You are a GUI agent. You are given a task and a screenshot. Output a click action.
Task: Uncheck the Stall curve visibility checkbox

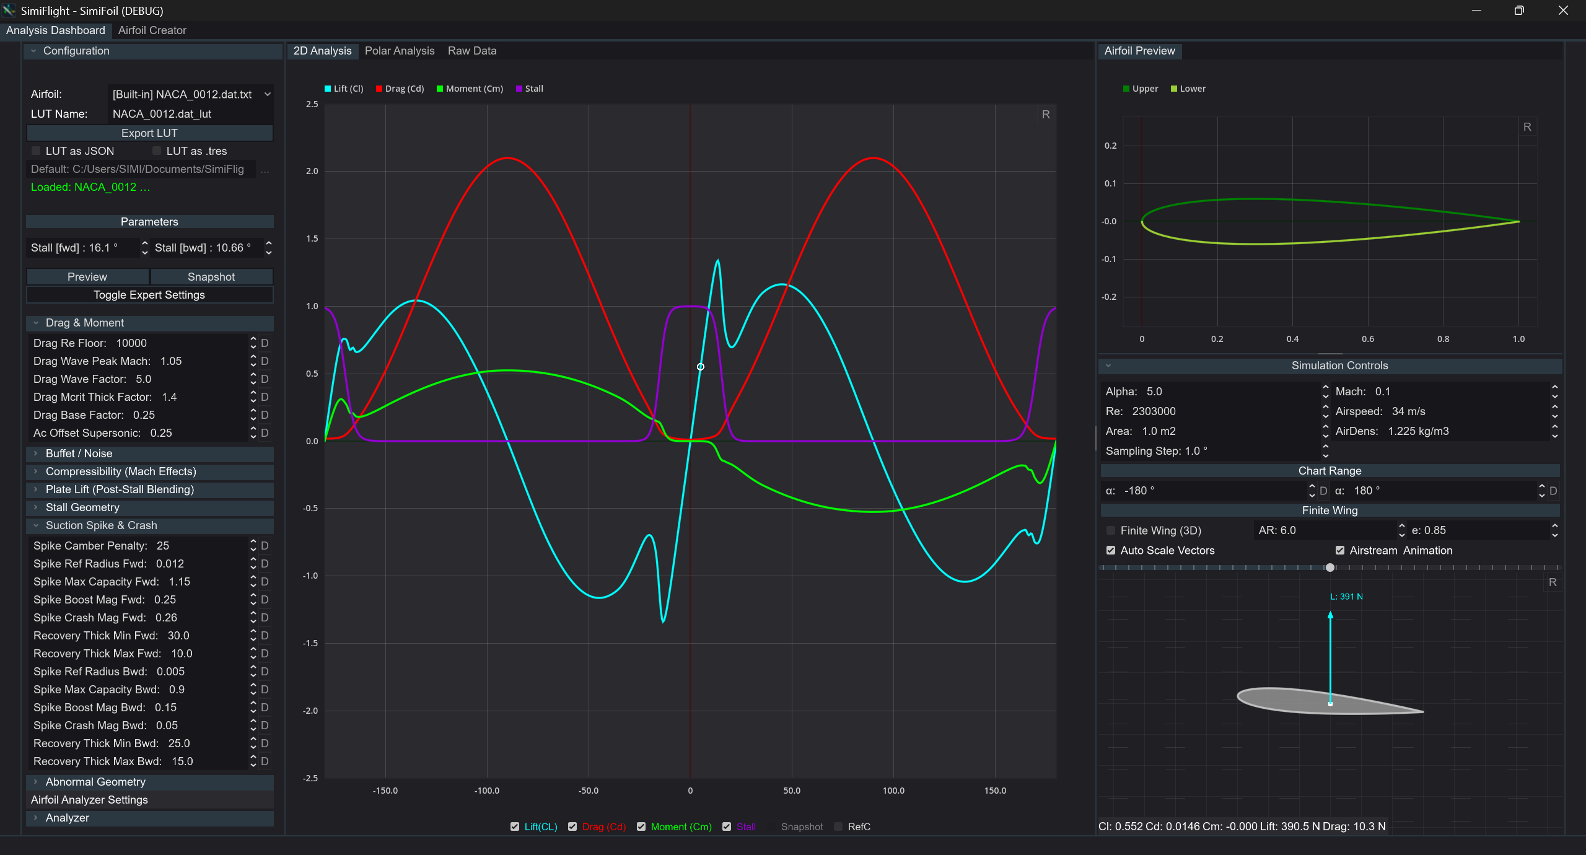tap(727, 826)
